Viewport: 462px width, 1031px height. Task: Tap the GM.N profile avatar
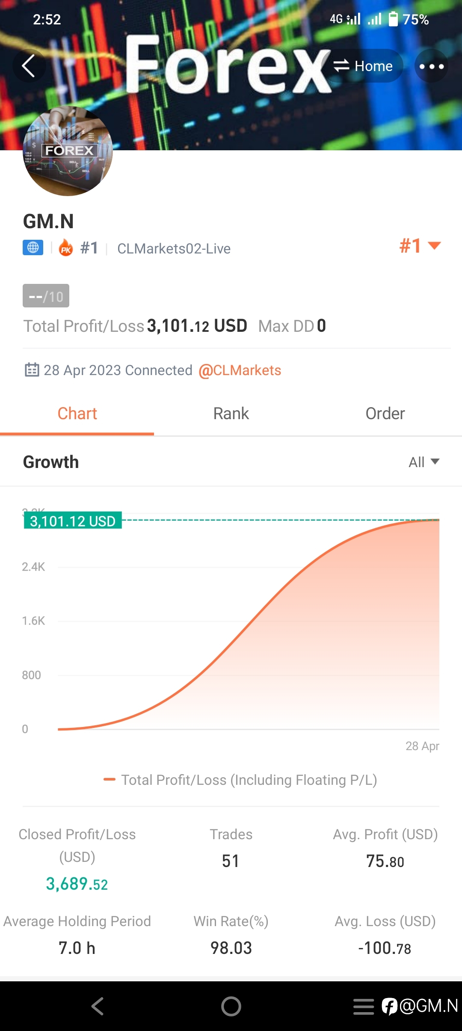point(68,151)
